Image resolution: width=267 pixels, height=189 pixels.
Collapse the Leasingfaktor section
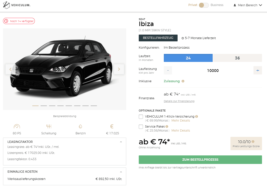tap(121, 142)
